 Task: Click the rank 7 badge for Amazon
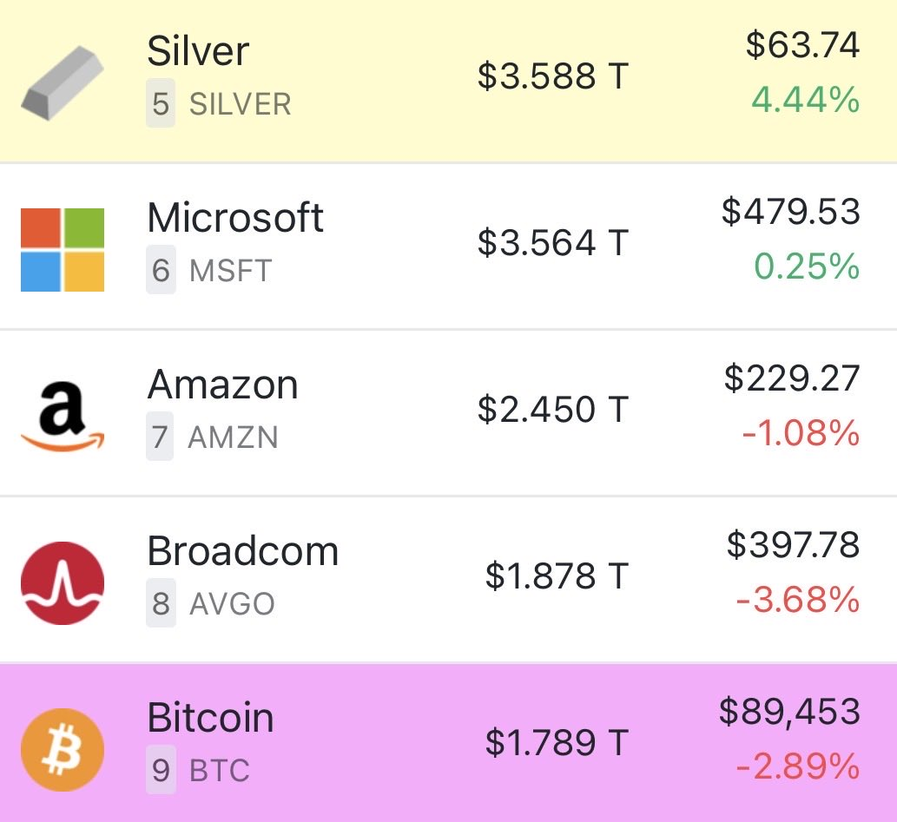pos(161,437)
